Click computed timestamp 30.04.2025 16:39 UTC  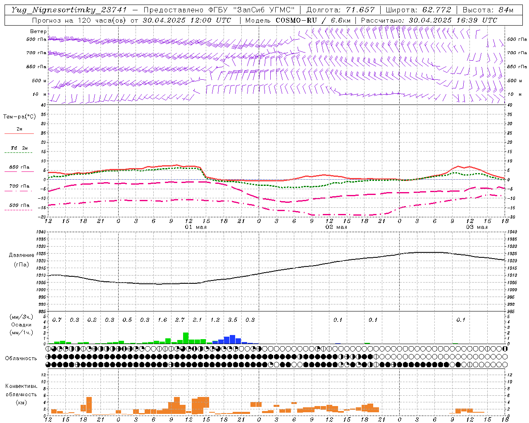(453, 20)
